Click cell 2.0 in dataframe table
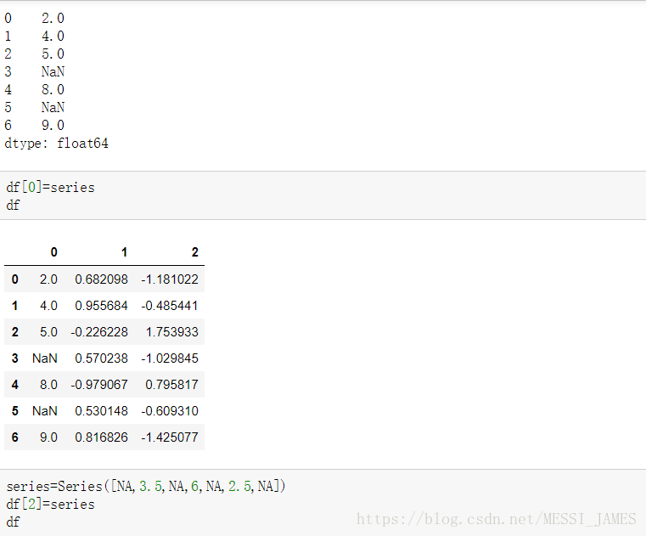Image resolution: width=646 pixels, height=536 pixels. [x=48, y=279]
